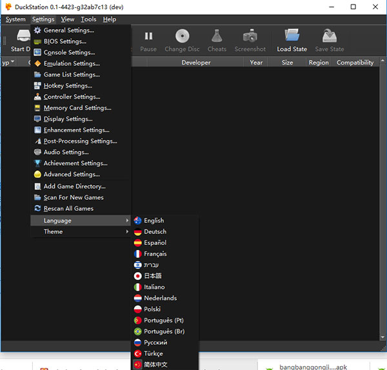Open the Tools menu
Image resolution: width=387 pixels, height=370 pixels.
pyautogui.click(x=88, y=19)
